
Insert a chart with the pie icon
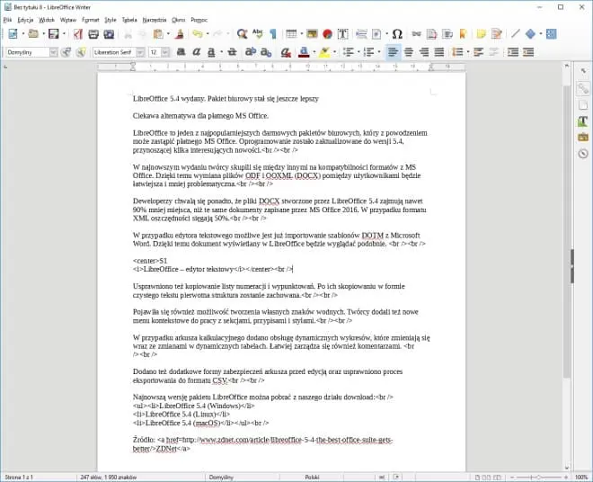click(328, 34)
